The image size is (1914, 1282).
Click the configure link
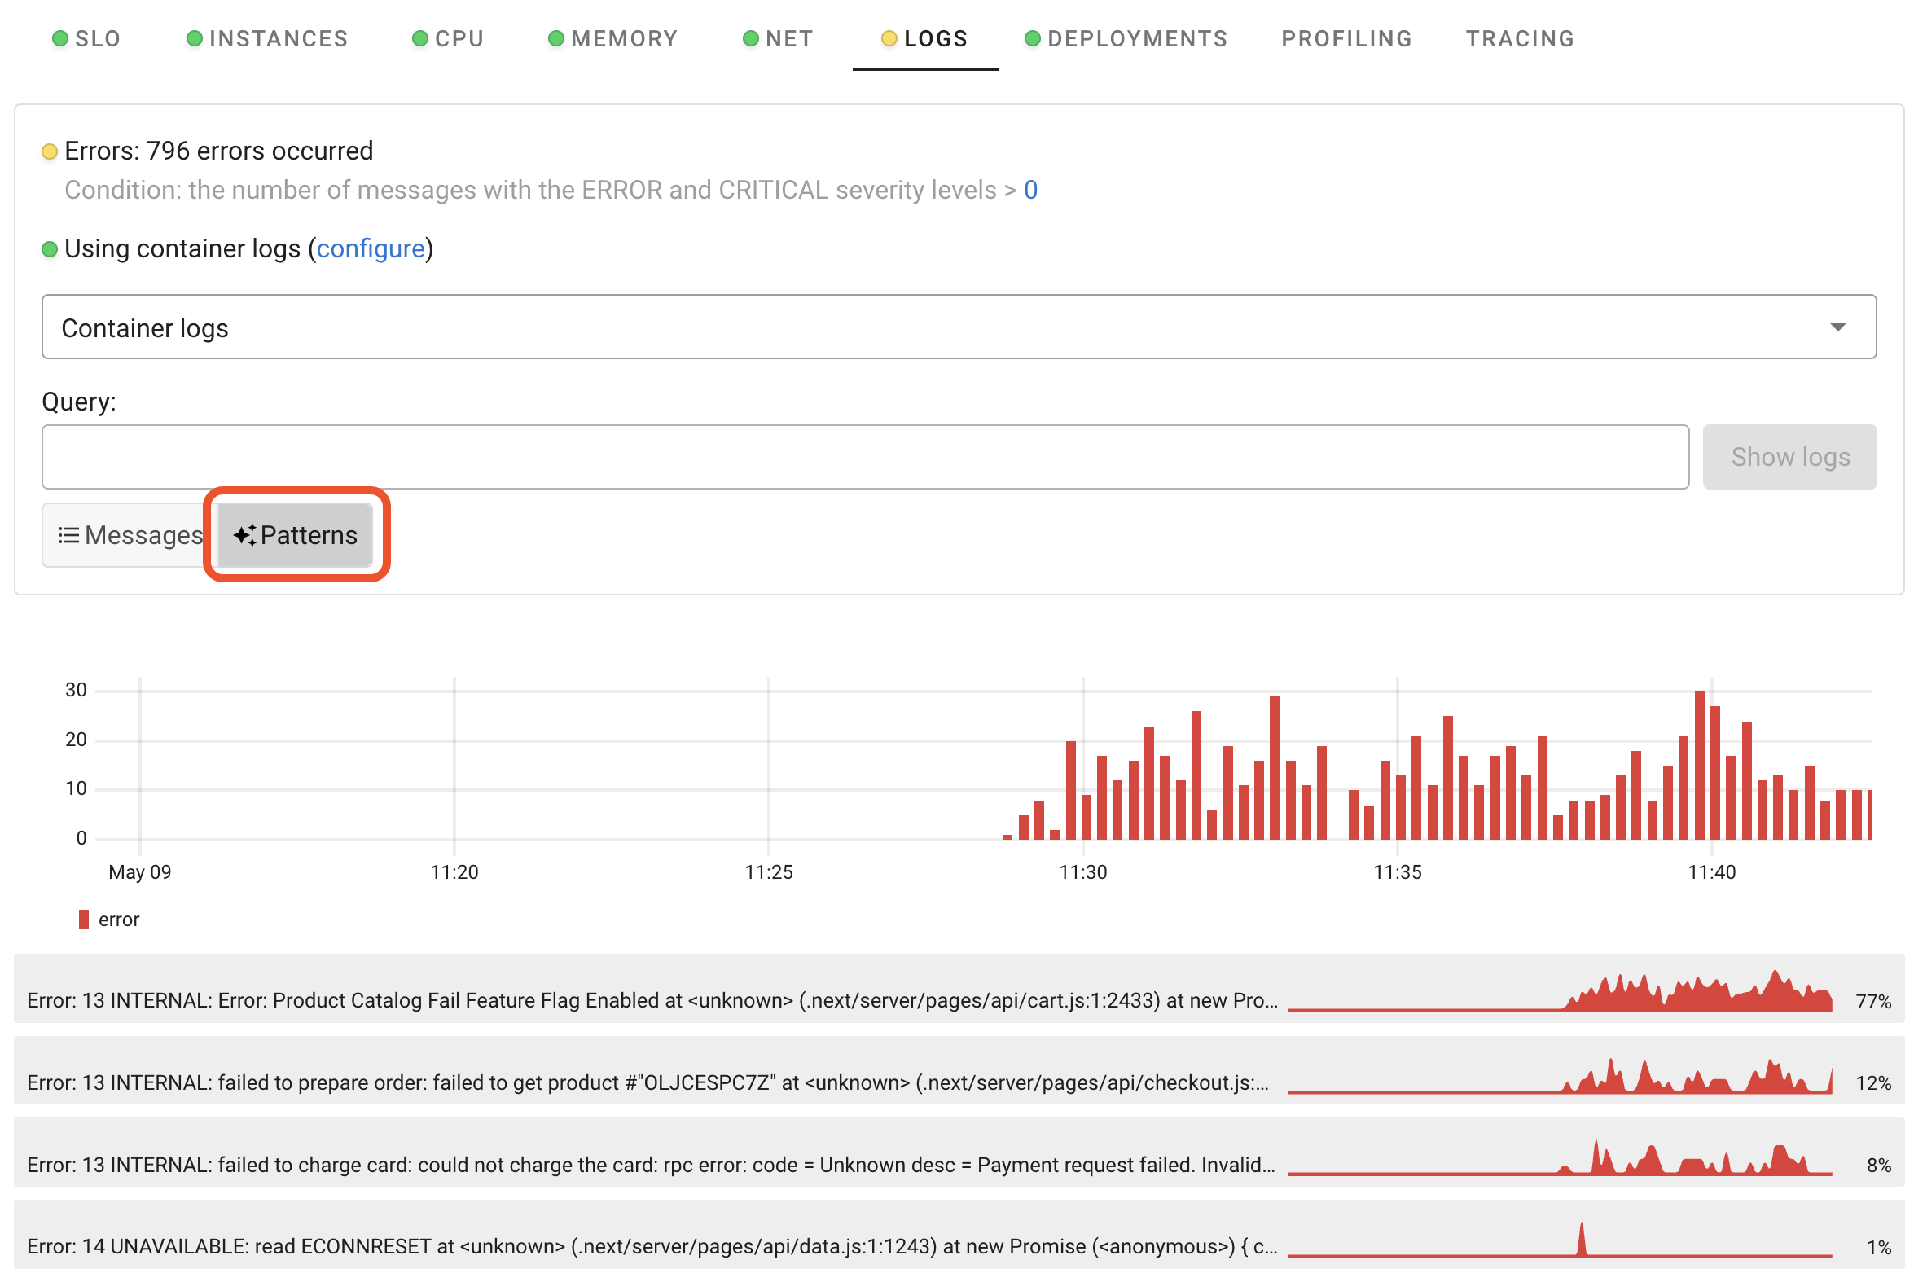tap(371, 248)
